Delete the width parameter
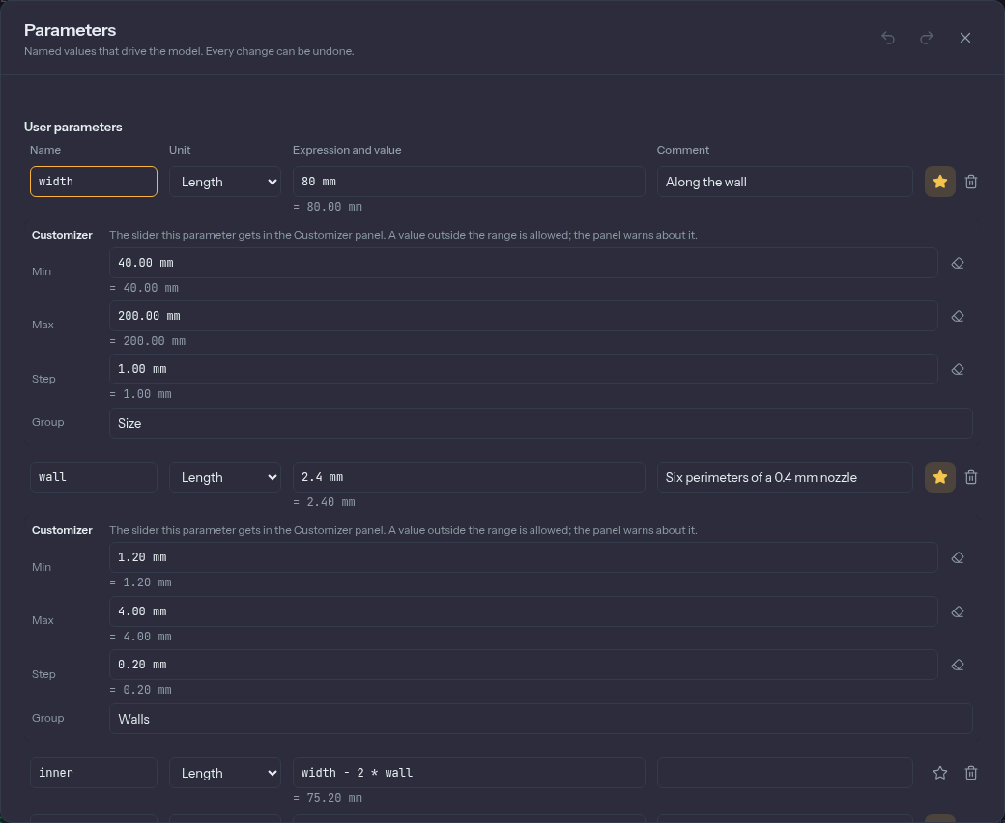This screenshot has width=1005, height=823. pyautogui.click(x=971, y=182)
